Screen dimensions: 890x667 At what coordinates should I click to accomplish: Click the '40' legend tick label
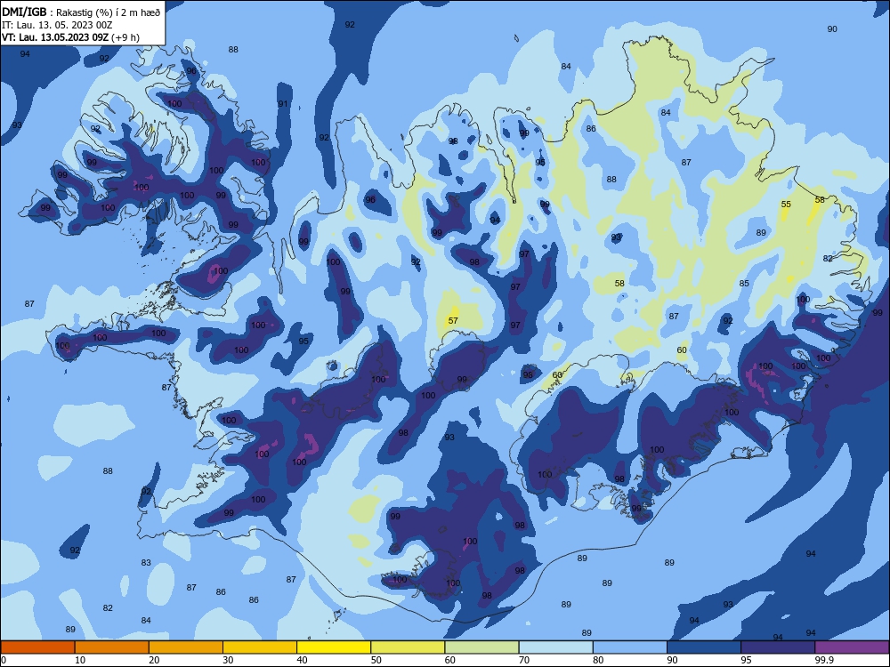(x=302, y=660)
